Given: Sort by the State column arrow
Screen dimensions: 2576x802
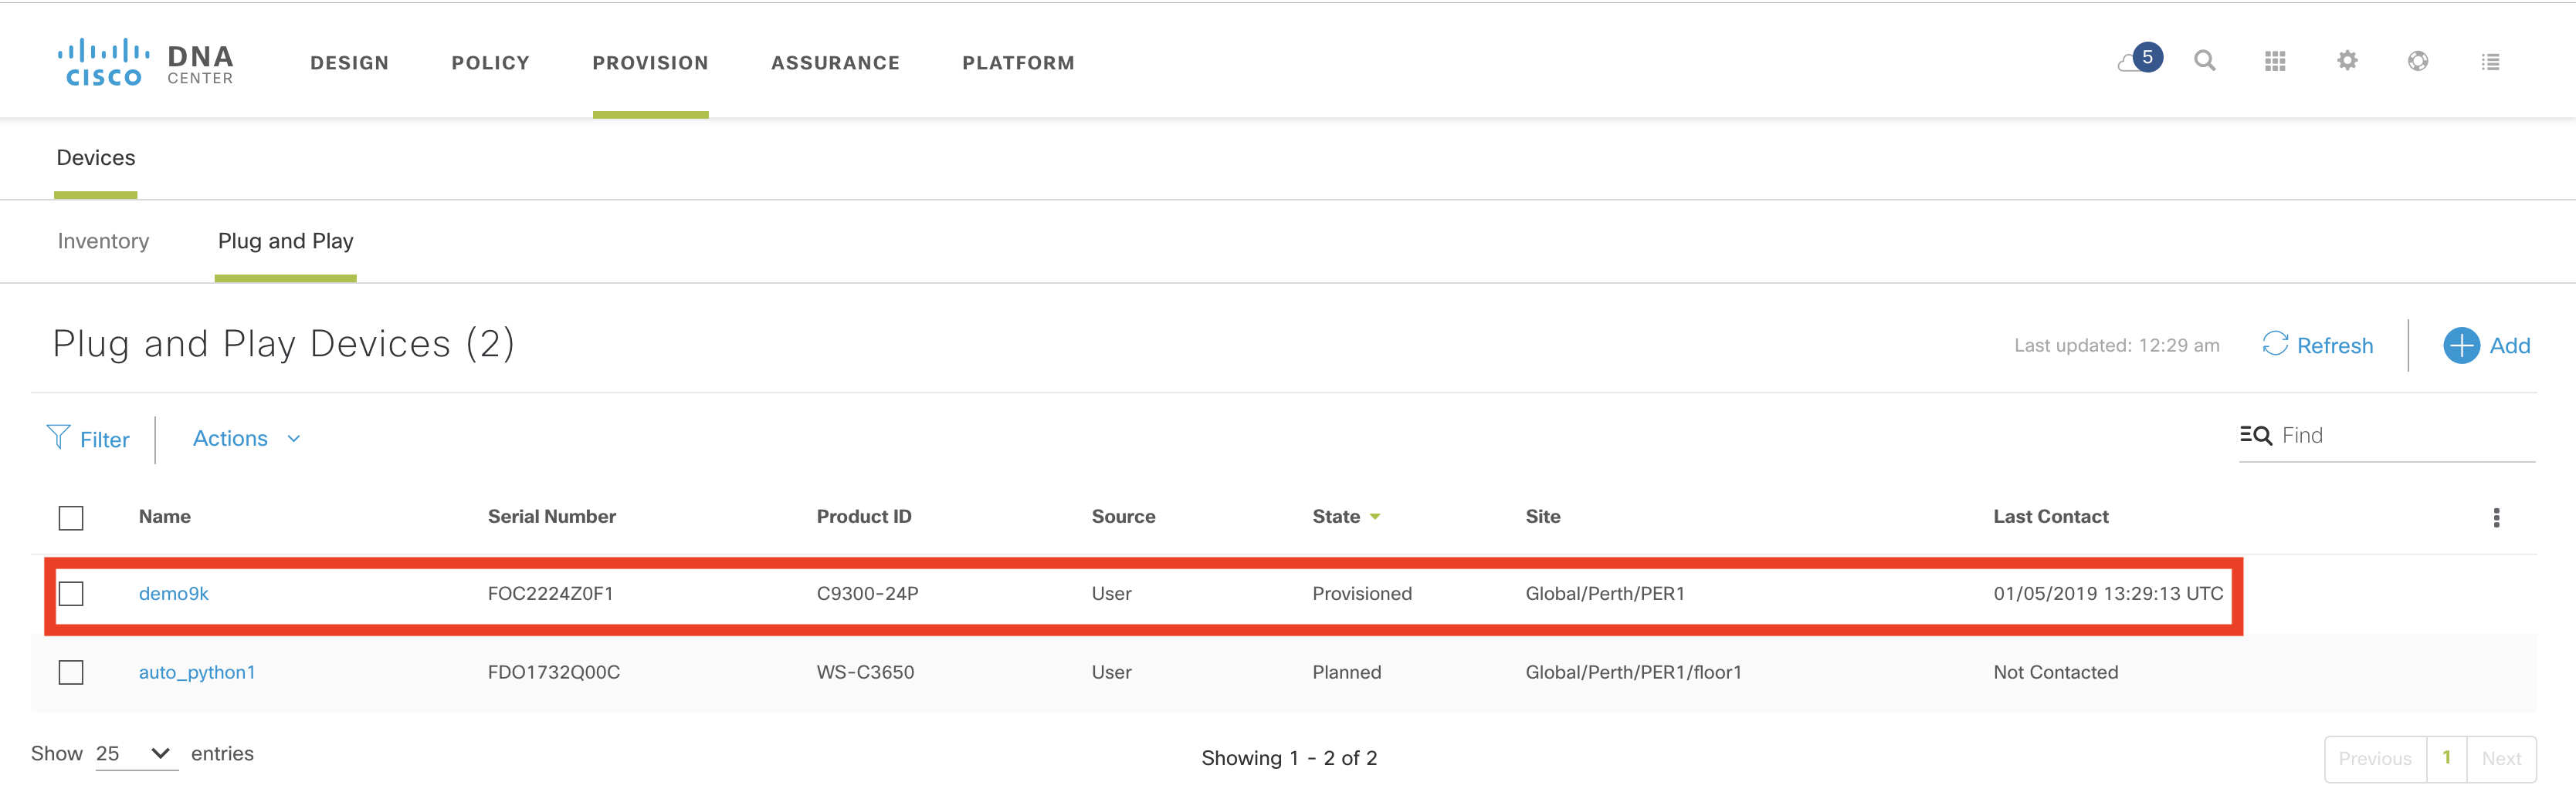Looking at the screenshot, I should tap(1375, 517).
